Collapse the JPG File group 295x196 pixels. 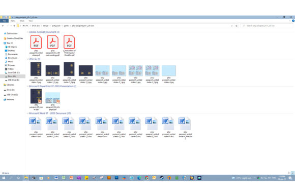click(27, 59)
